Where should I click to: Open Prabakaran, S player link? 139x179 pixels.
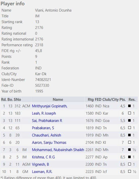coord(43,128)
